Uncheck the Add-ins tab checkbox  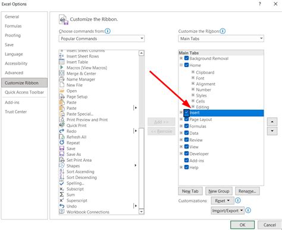coord(186,160)
